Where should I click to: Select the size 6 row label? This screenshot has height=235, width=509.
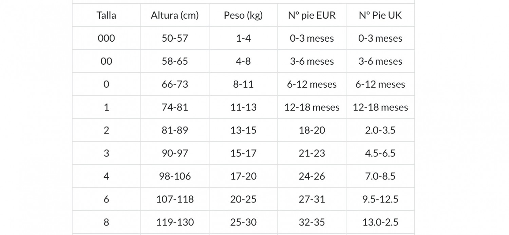[x=106, y=199]
